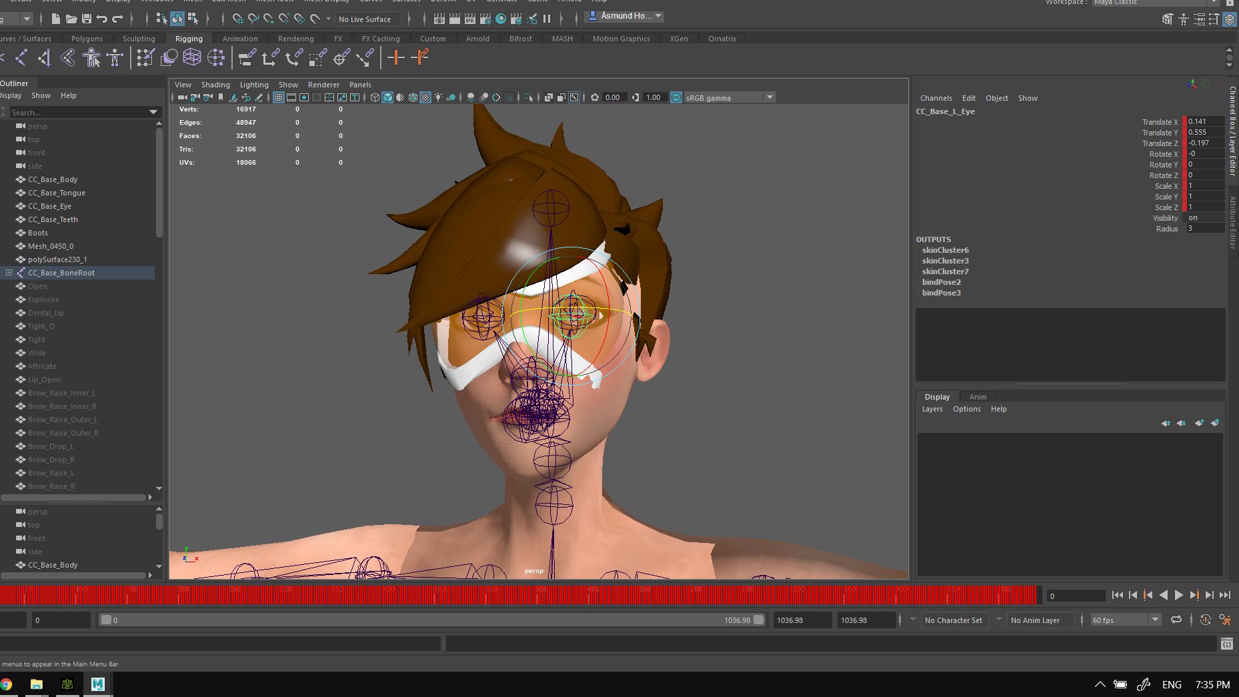Open animation preferences running-man icon

[1225, 620]
